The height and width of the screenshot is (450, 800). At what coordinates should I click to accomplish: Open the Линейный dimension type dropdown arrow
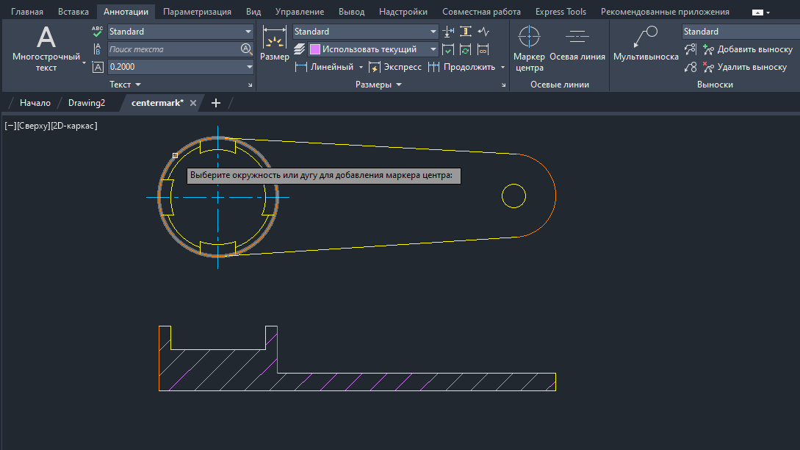pos(361,67)
